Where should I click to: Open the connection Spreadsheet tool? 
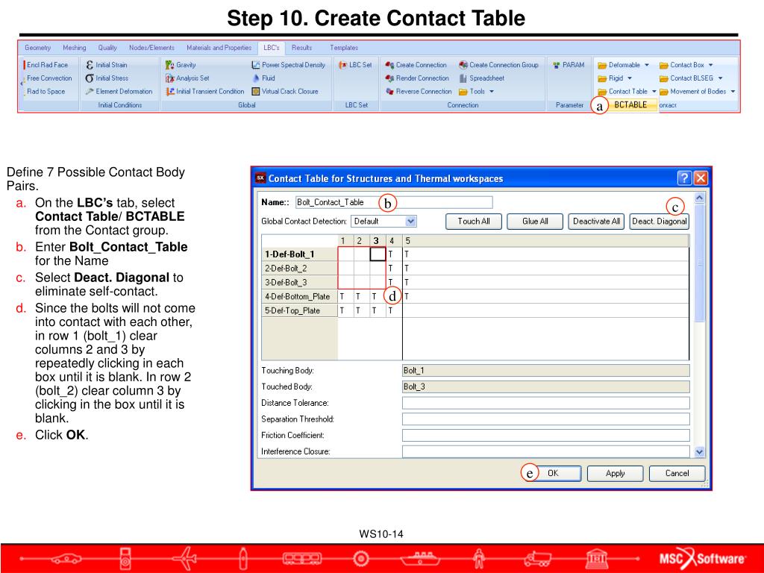pyautogui.click(x=481, y=78)
